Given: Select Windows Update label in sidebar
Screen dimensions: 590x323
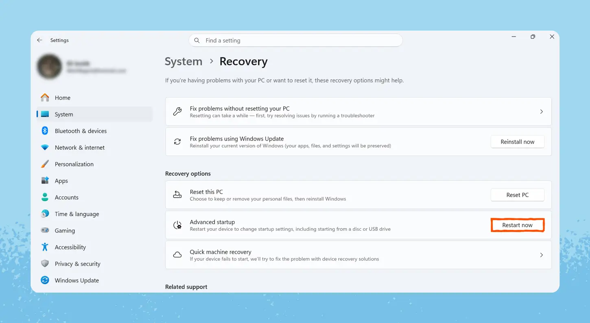Looking at the screenshot, I should click(x=77, y=280).
